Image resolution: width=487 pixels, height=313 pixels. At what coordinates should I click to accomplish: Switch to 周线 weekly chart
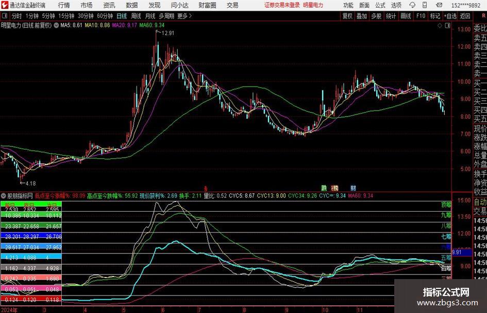(x=136, y=16)
